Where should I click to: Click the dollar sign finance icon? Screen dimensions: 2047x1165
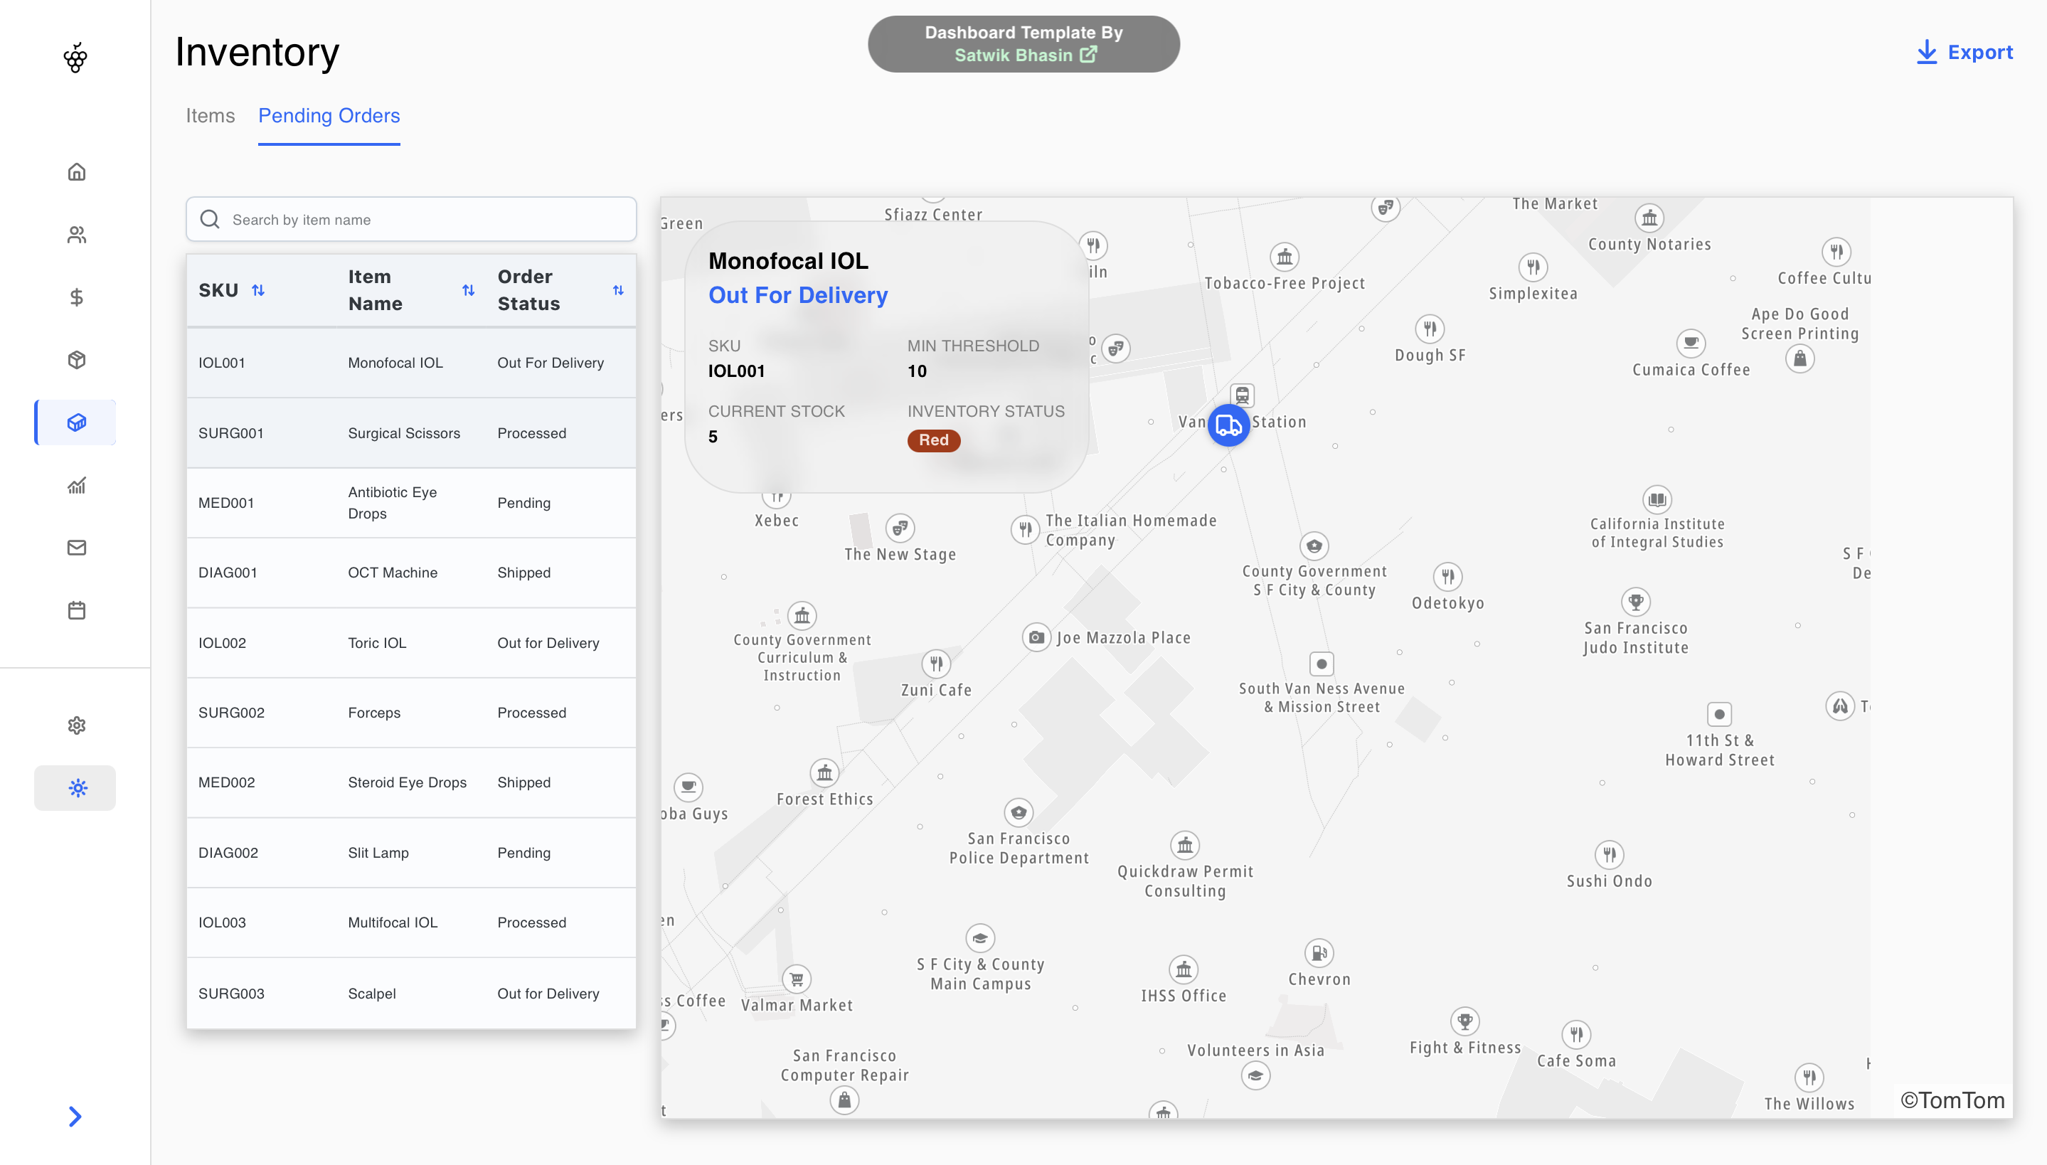[76, 297]
